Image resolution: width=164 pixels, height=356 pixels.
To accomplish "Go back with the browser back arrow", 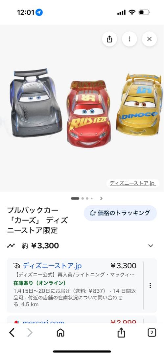I will (12, 333).
